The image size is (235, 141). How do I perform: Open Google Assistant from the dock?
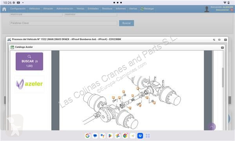pos(103,136)
